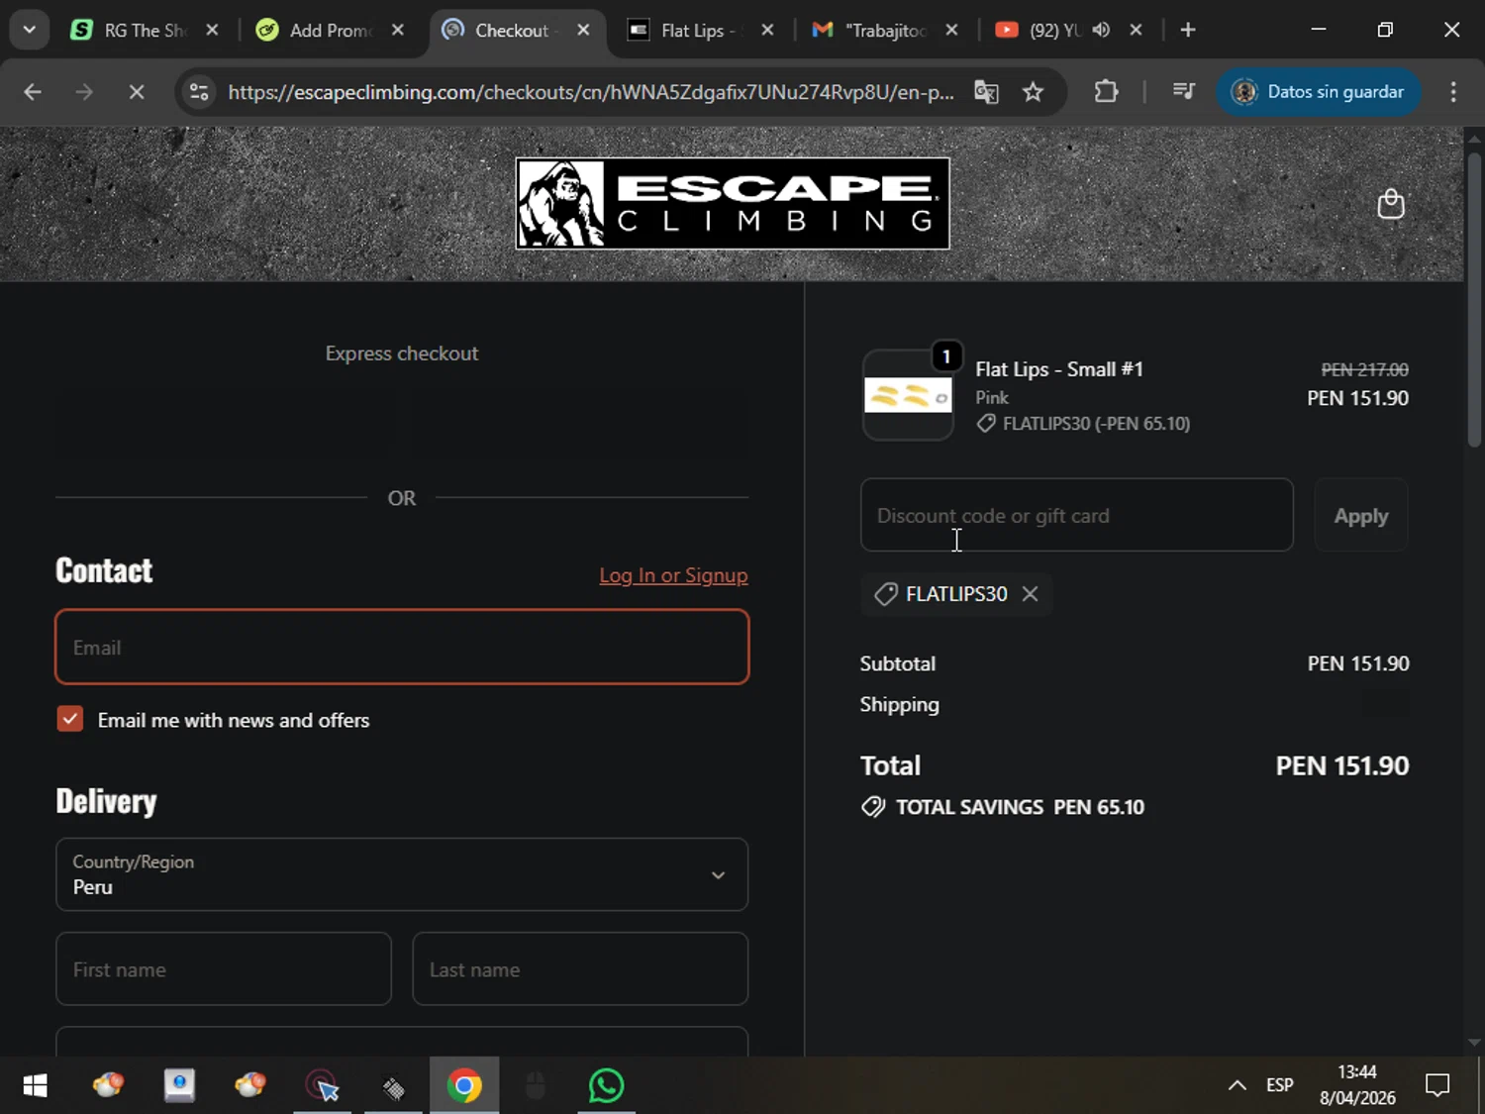
Task: Close the Flat Lips tab
Action: [x=767, y=31]
